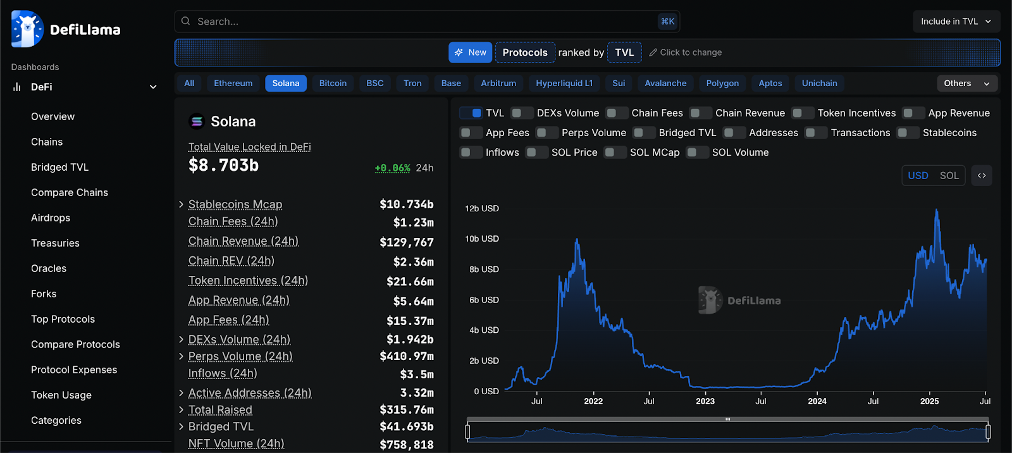Viewport: 1012px width, 453px height.
Task: Click the Solana logo icon
Action: 197,121
